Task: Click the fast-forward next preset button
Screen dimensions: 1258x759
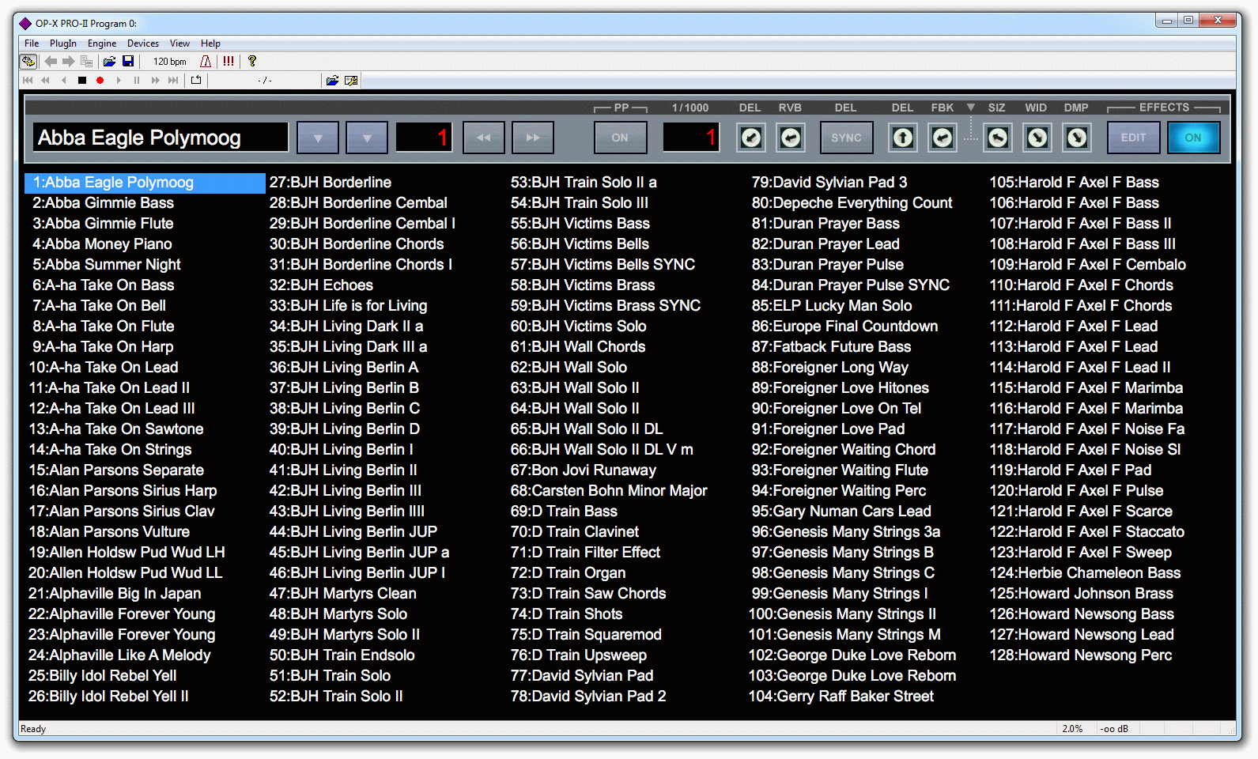Action: tap(533, 138)
